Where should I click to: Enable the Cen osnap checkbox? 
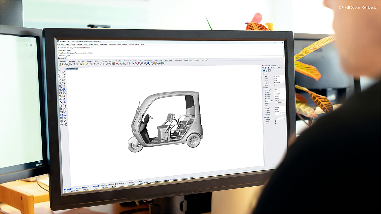tap(88, 187)
